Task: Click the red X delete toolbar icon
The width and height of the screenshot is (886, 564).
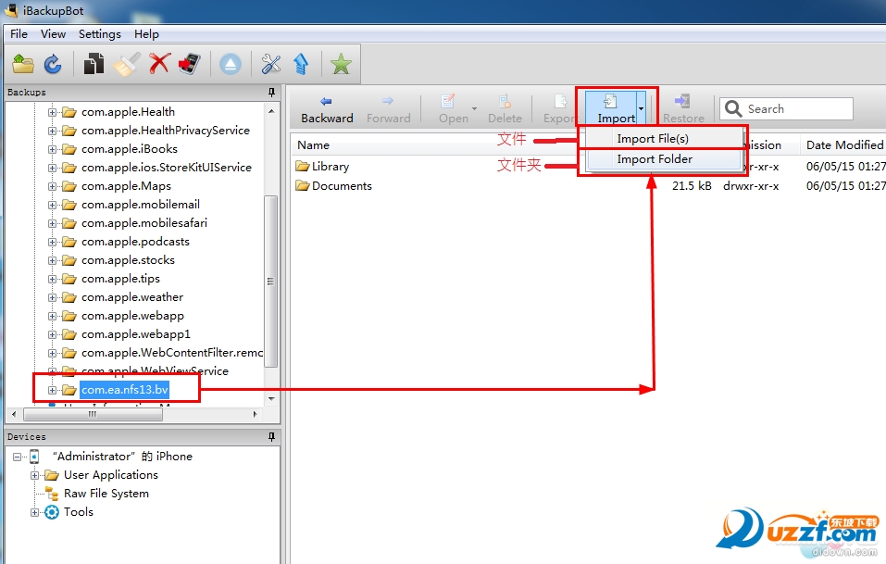Action: click(160, 63)
